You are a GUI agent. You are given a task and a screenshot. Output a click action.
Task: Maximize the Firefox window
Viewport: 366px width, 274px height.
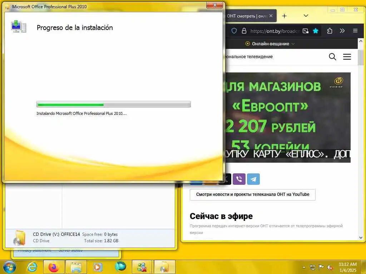[x=342, y=10]
